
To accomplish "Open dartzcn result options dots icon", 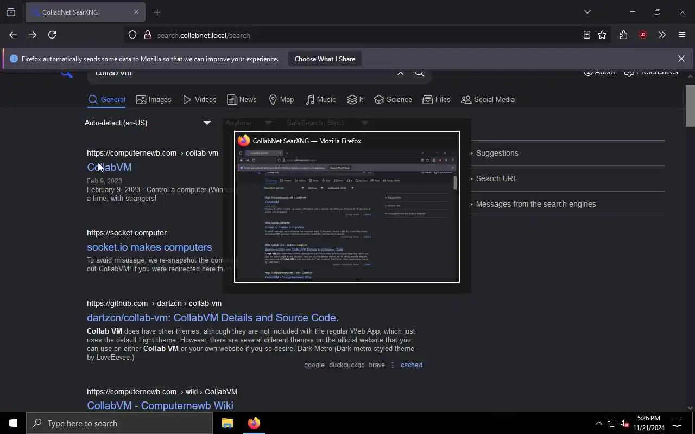I will point(393,365).
